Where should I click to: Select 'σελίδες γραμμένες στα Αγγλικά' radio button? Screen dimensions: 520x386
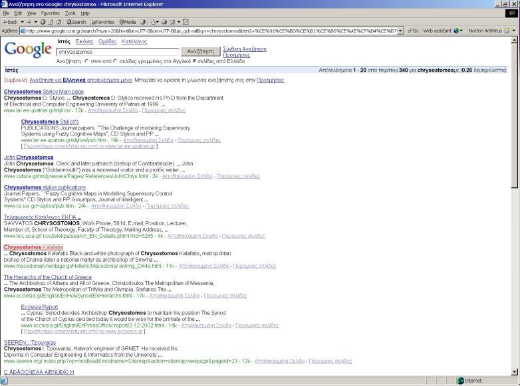(x=115, y=61)
